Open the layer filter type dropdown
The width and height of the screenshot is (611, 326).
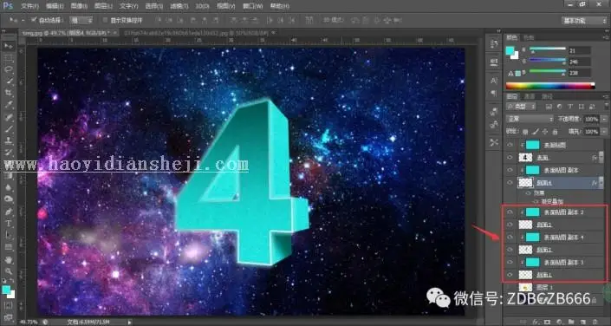(x=521, y=107)
